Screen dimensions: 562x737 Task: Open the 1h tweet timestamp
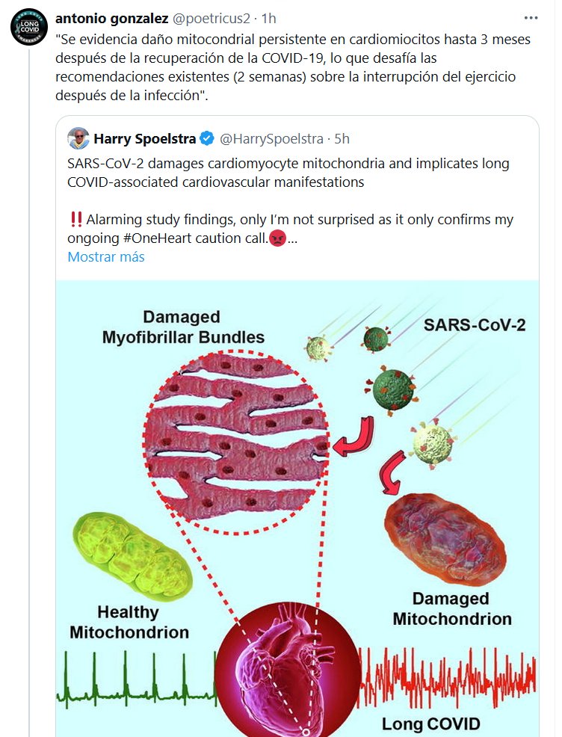[269, 18]
